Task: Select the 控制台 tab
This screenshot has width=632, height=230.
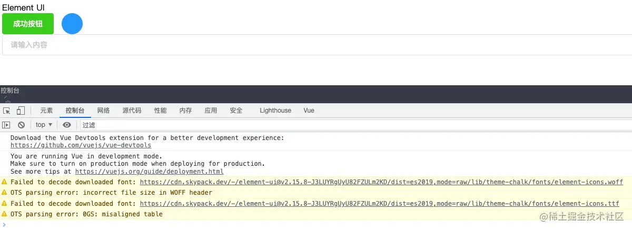Action: pyautogui.click(x=75, y=111)
